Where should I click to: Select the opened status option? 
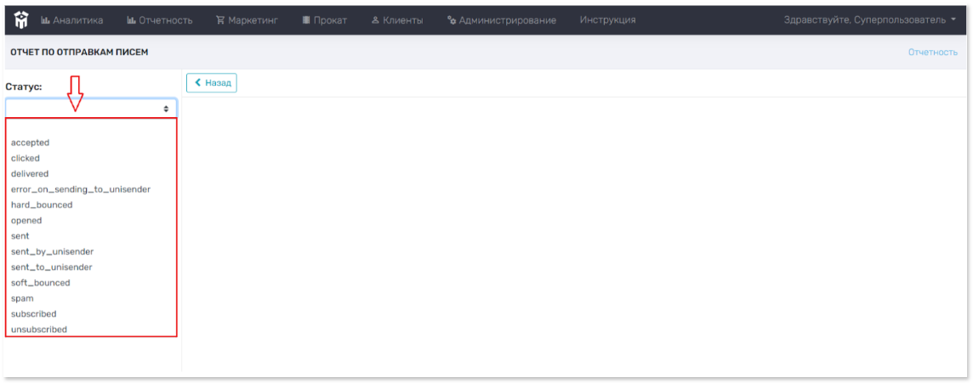coord(26,220)
